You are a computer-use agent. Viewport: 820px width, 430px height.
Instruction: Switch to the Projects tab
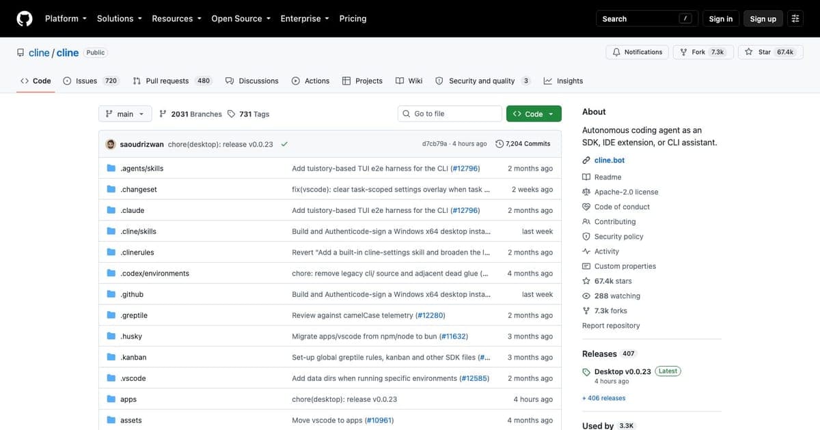point(362,81)
